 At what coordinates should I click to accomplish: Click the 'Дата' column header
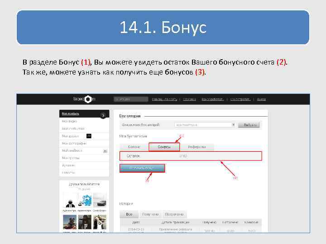click(x=136, y=222)
